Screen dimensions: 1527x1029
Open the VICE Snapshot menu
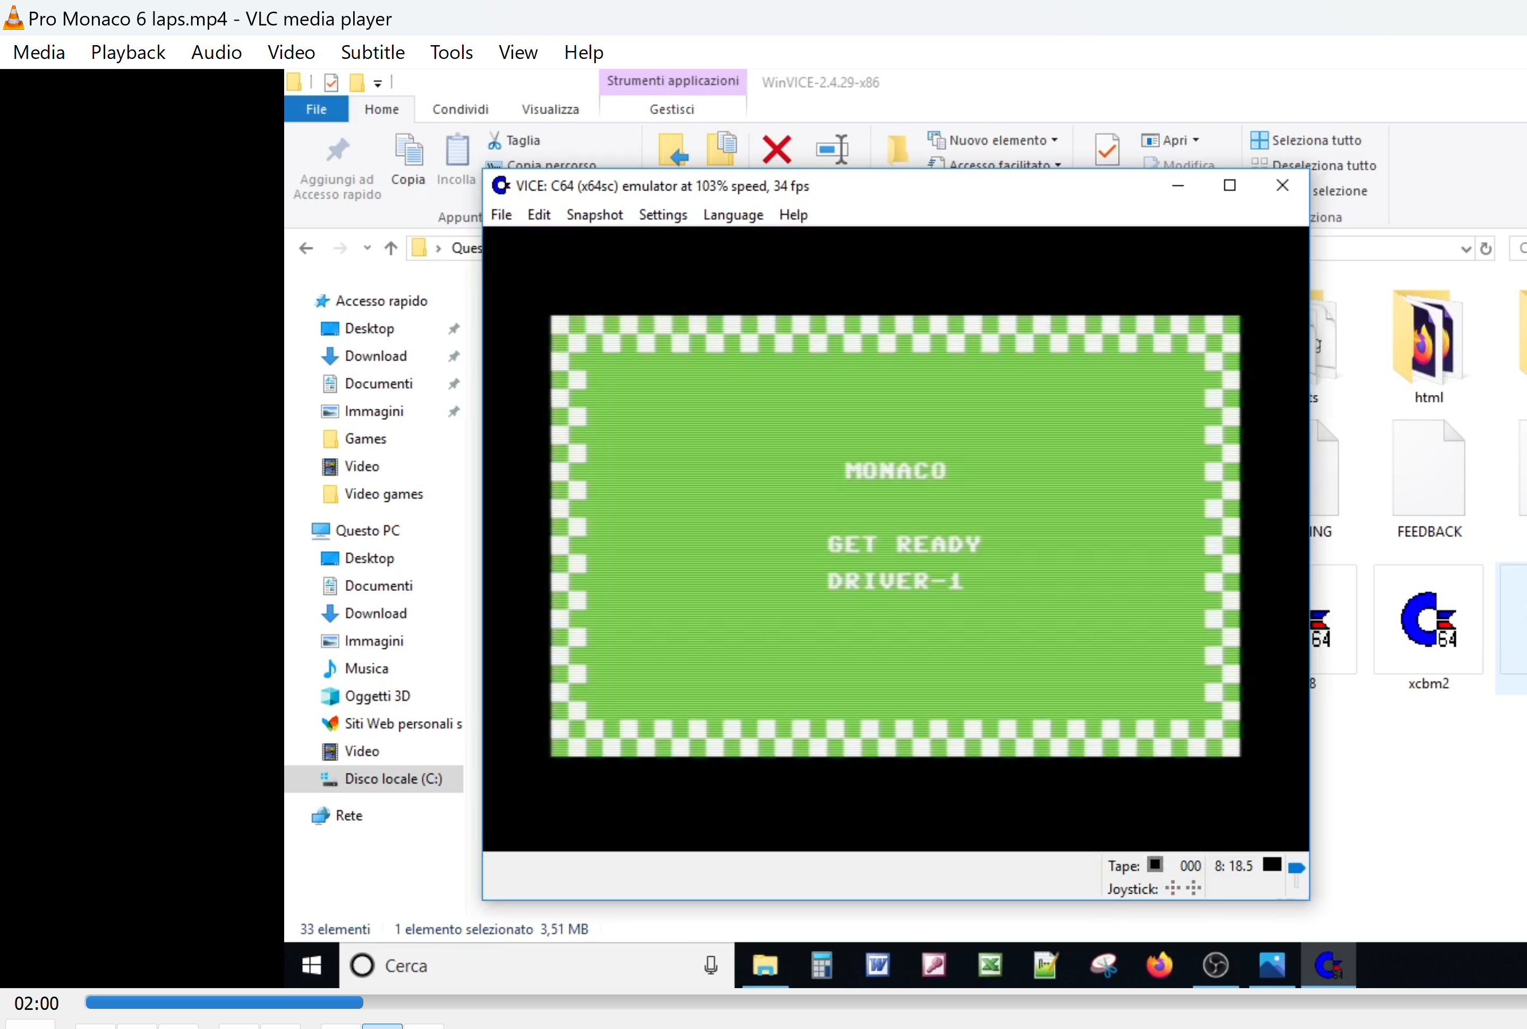594,215
